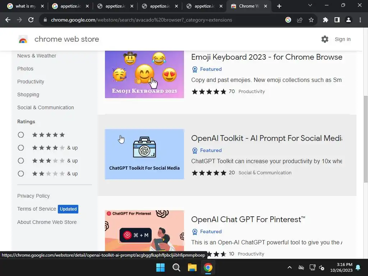This screenshot has height=276, width=368.
Task: Click Featured badge under Pinterest extension
Action: (x=207, y=232)
